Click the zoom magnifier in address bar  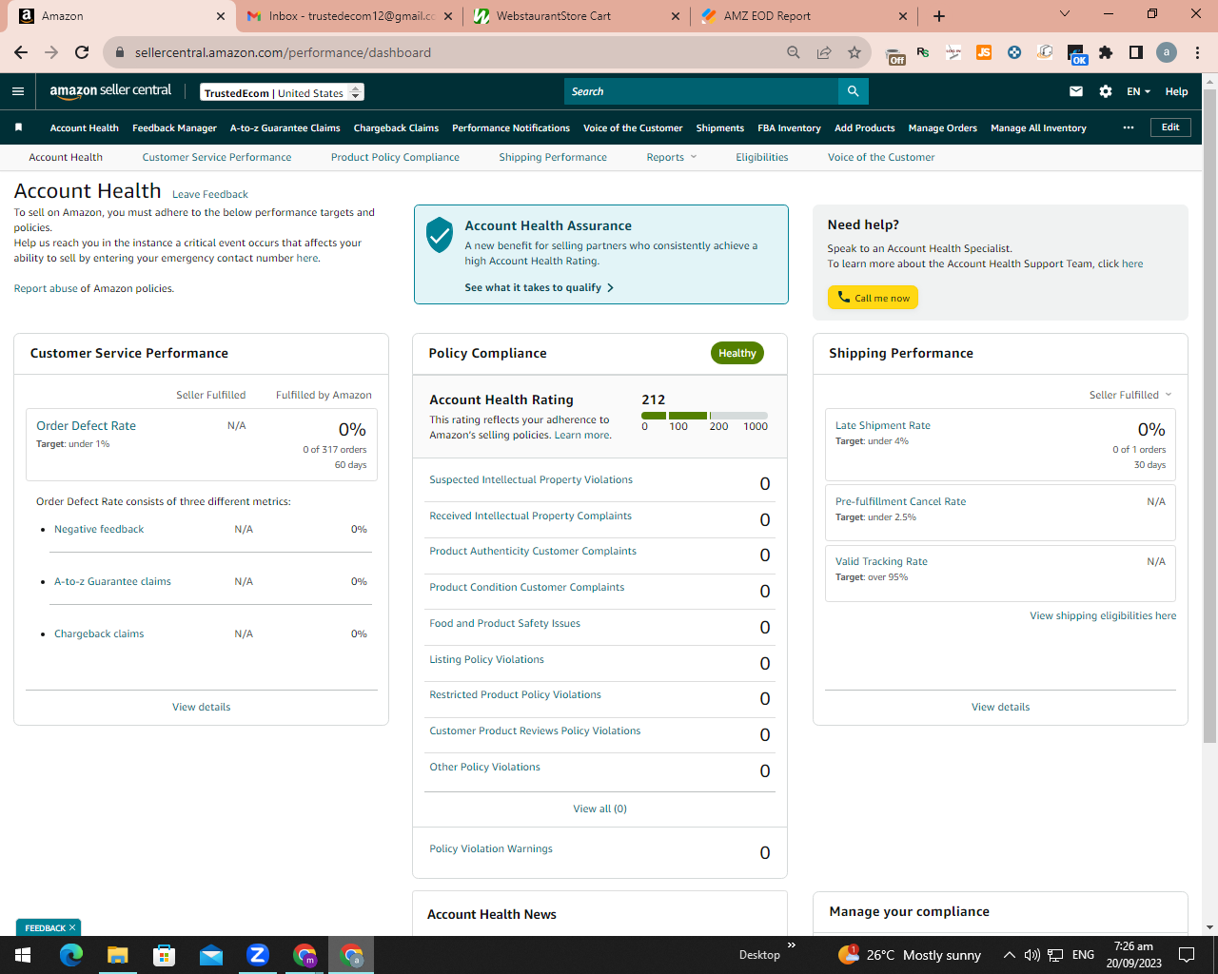[x=794, y=52]
